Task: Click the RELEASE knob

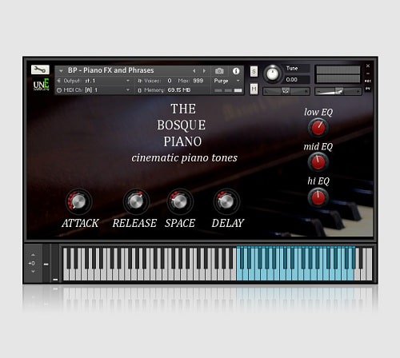Action: [x=136, y=201]
